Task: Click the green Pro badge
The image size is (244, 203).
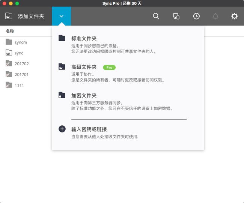Action: [x=109, y=68]
